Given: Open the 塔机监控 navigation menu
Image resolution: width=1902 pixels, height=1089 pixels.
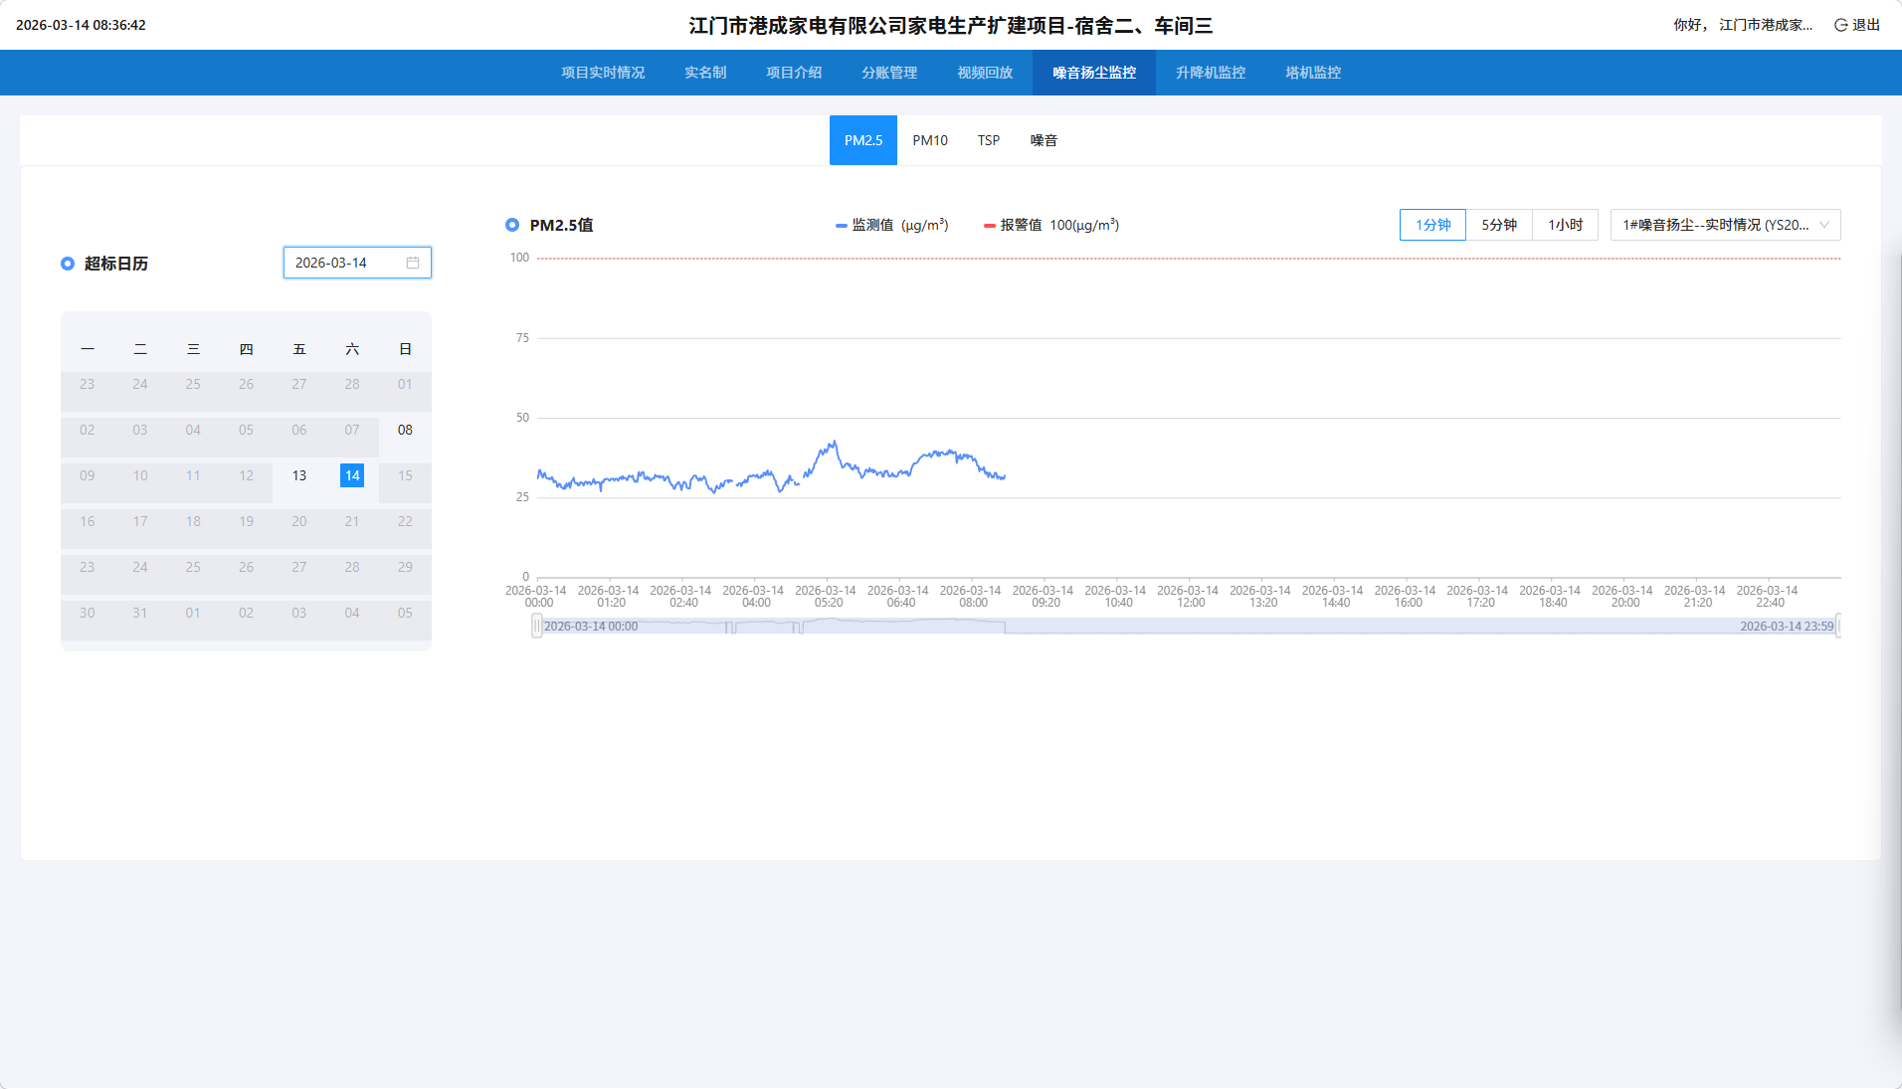Looking at the screenshot, I should [1313, 73].
